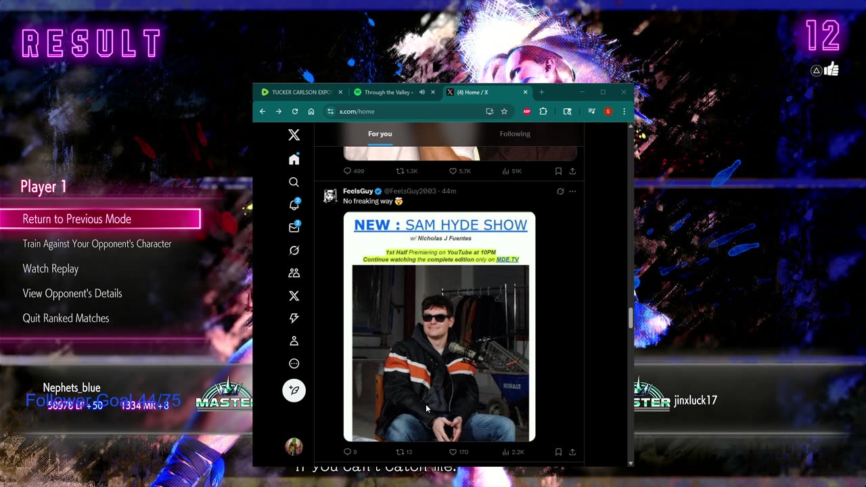
Task: Bookmark the FeelsGuy post
Action: pos(558,452)
